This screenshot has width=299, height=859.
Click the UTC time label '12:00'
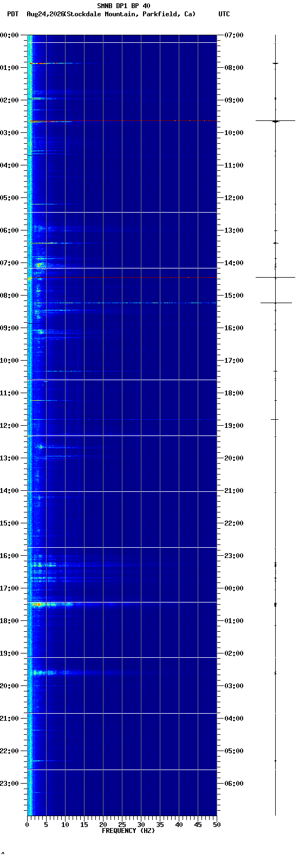pos(234,198)
